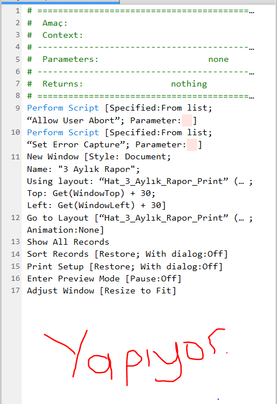Select the Perform Script "Allow User Abort" step
The width and height of the screenshot is (277, 404).
[119, 114]
